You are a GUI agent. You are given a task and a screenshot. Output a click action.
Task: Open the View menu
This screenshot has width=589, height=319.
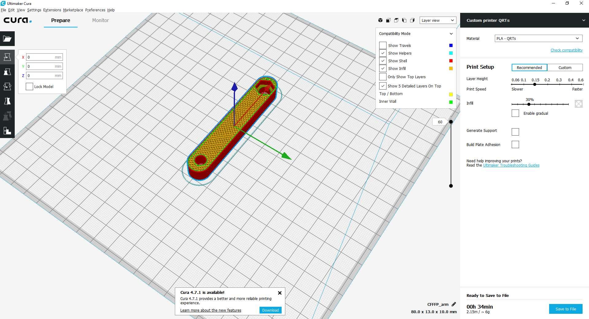(21, 10)
